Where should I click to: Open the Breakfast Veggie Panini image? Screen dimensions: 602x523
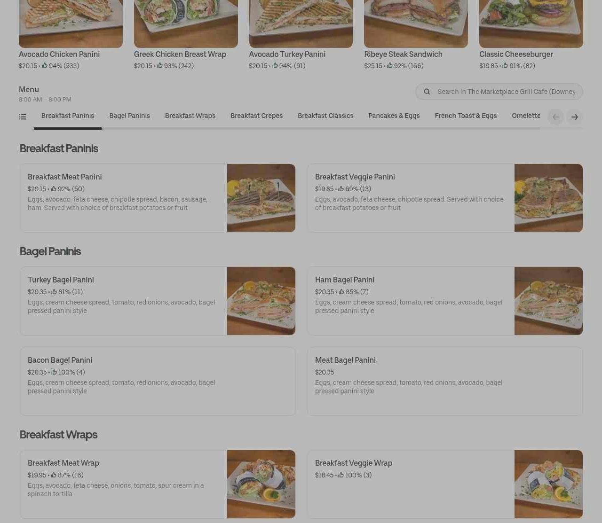(548, 198)
